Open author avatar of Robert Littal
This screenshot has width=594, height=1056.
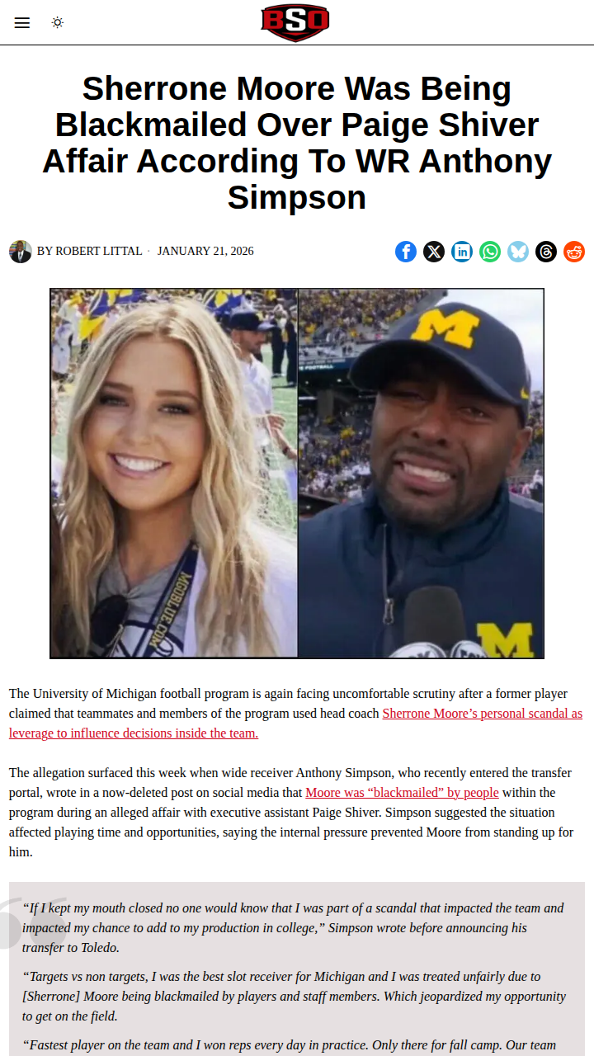click(21, 252)
